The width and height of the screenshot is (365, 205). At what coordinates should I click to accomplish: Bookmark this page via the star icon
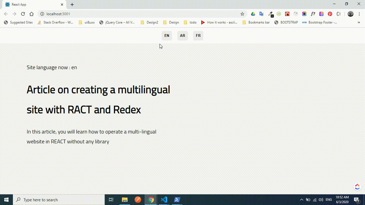click(x=242, y=14)
